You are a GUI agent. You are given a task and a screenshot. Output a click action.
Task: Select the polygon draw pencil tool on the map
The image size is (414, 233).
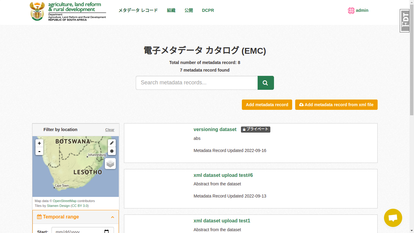[112, 143]
